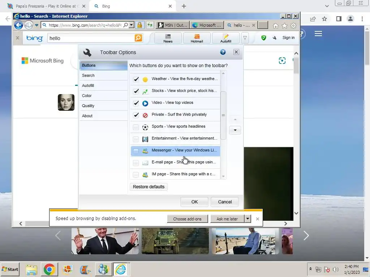The height and width of the screenshot is (277, 370).
Task: Close the Bing toolbar with its X
Action: [17, 38]
